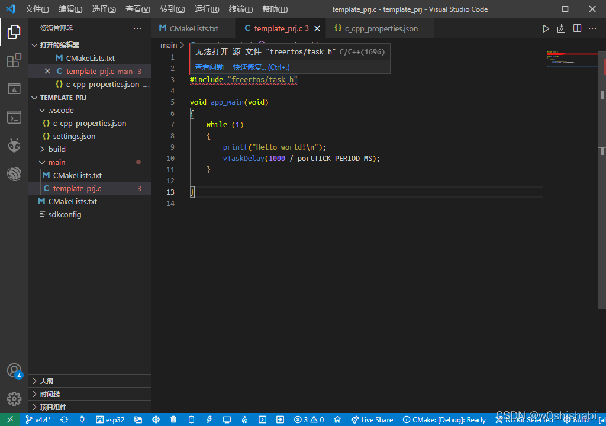Open ESP-IDF terminal icon in status bar
Image resolution: width=606 pixels, height=426 pixels.
pos(262,419)
